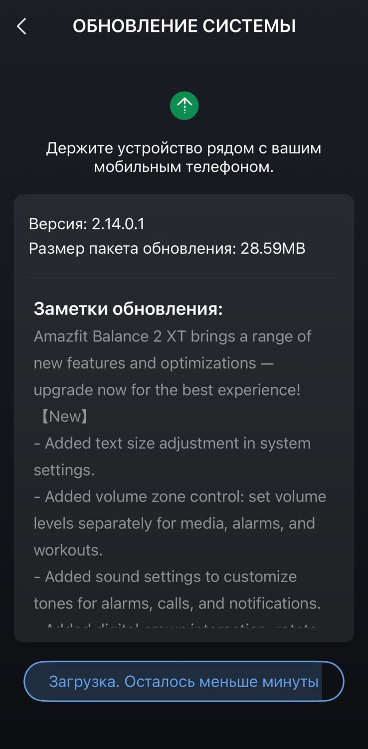
Task: Tap the progress fill of the download bar
Action: [175, 681]
